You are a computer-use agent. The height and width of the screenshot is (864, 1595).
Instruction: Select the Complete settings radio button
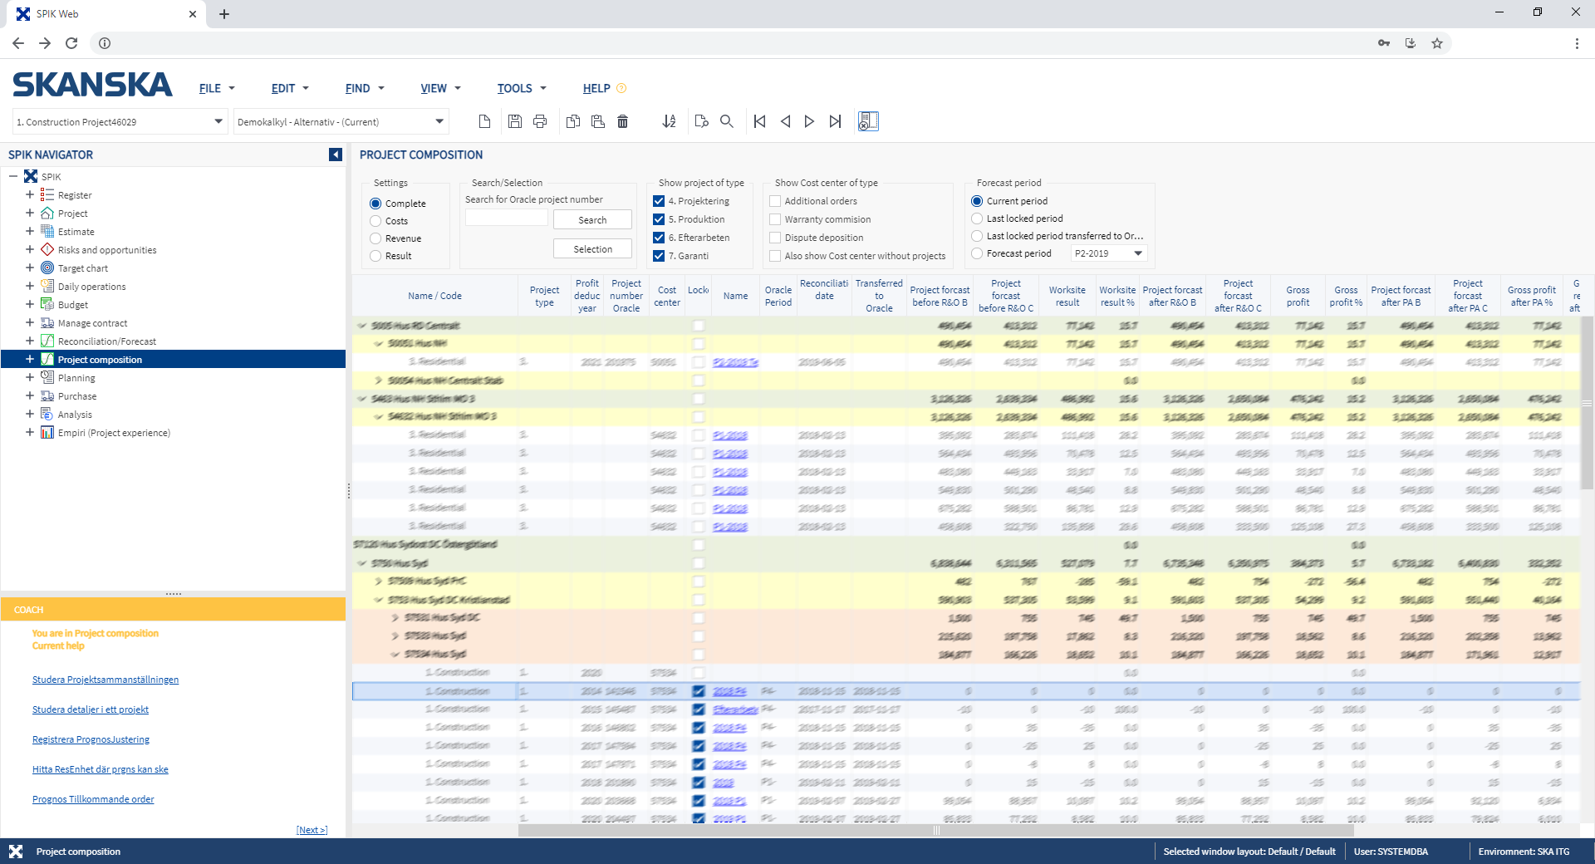pyautogui.click(x=375, y=204)
